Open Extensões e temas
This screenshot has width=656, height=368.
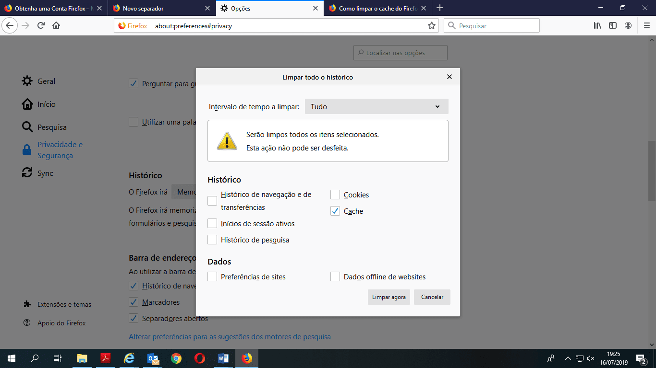(x=62, y=304)
